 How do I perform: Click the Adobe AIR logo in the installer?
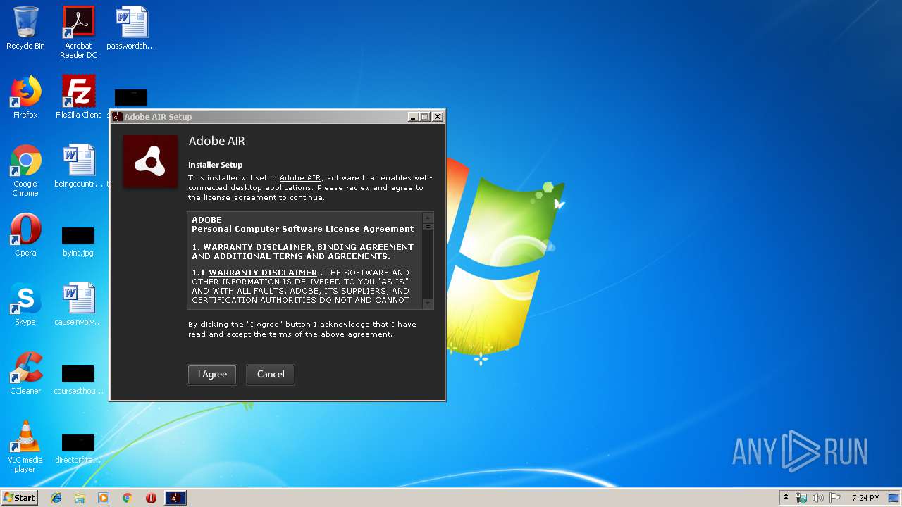150,162
